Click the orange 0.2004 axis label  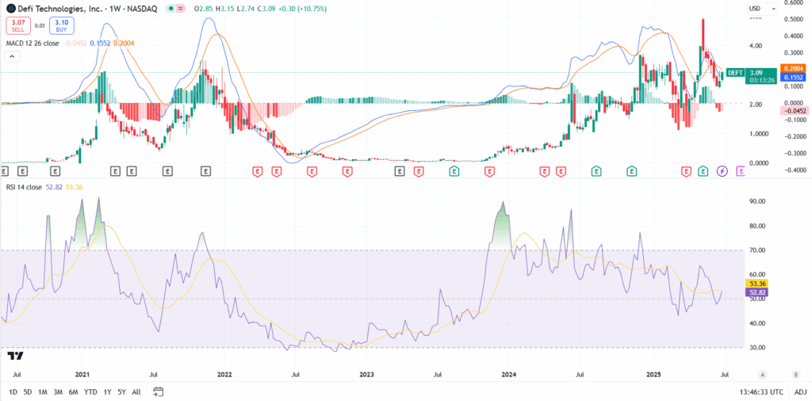[x=794, y=69]
